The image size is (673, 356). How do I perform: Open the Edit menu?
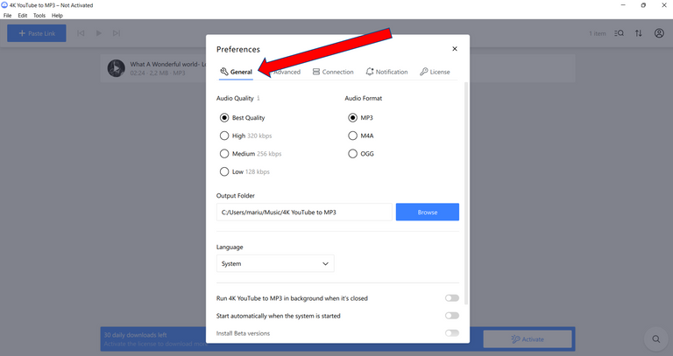coord(23,16)
